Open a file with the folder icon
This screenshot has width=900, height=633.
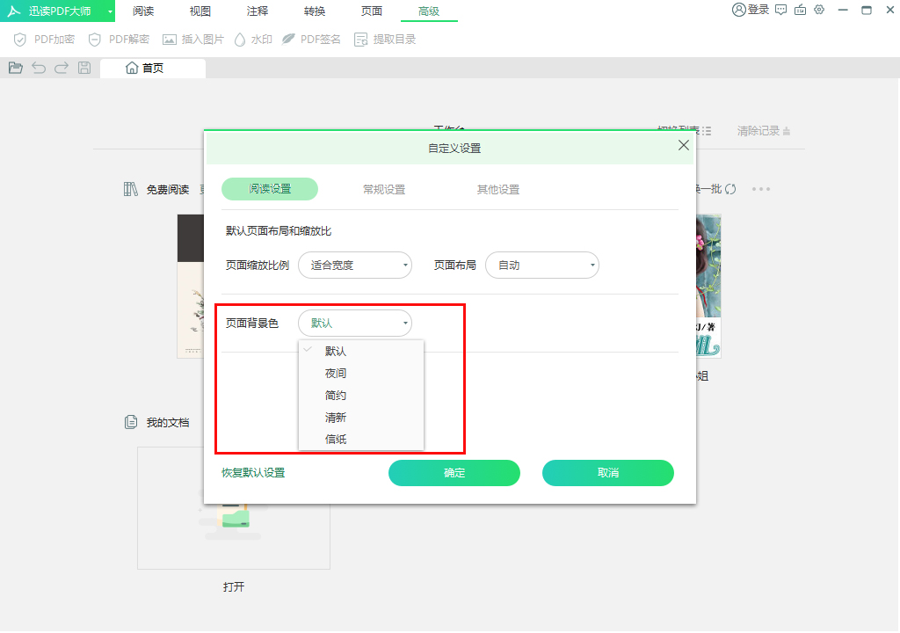coord(15,67)
